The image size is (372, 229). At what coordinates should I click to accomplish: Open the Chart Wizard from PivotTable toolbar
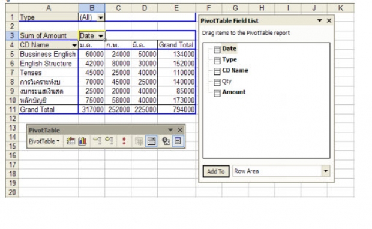pos(82,141)
